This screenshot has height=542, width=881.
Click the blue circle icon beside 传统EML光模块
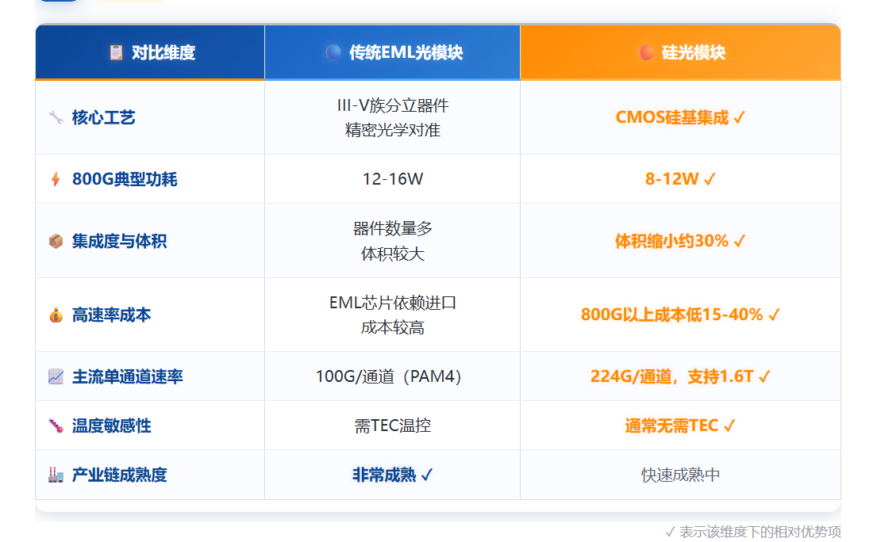pos(333,52)
